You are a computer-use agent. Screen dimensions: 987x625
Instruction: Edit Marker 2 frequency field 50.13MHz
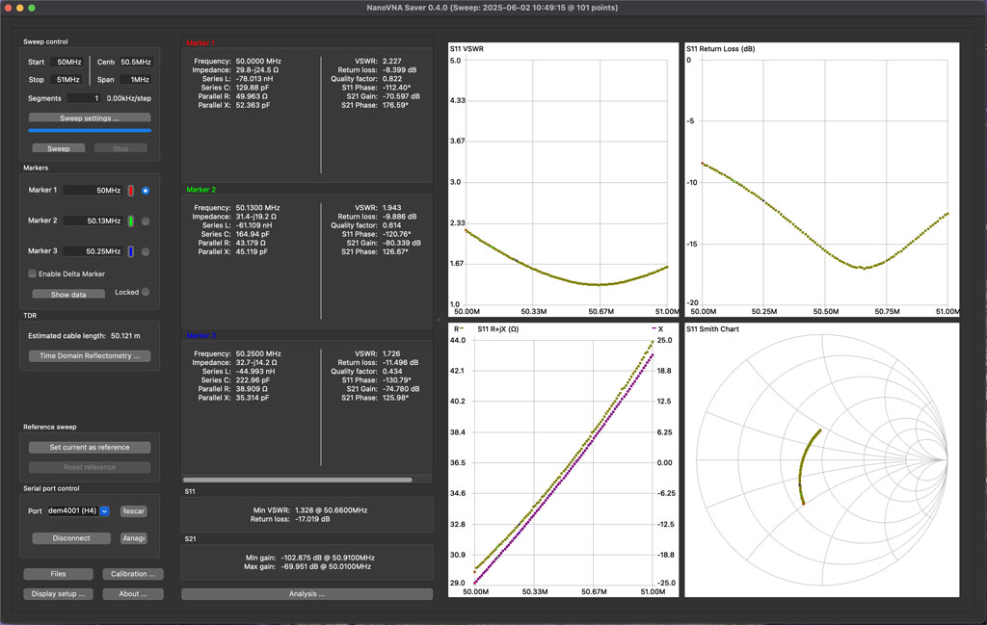coord(93,221)
